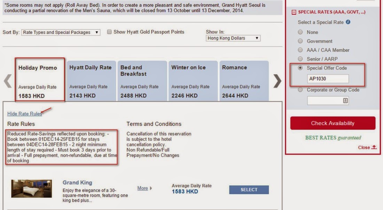The width and height of the screenshot is (383, 210).
Task: Choose the AAA / CAA Member rate
Action: pyautogui.click(x=300, y=50)
